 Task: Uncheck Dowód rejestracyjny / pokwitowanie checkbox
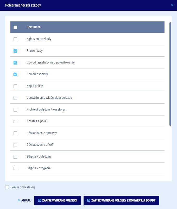(15, 63)
